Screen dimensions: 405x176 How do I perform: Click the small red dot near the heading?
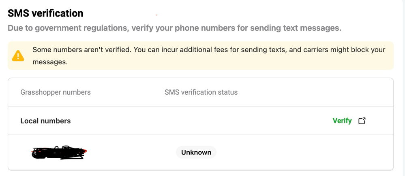pos(156,15)
